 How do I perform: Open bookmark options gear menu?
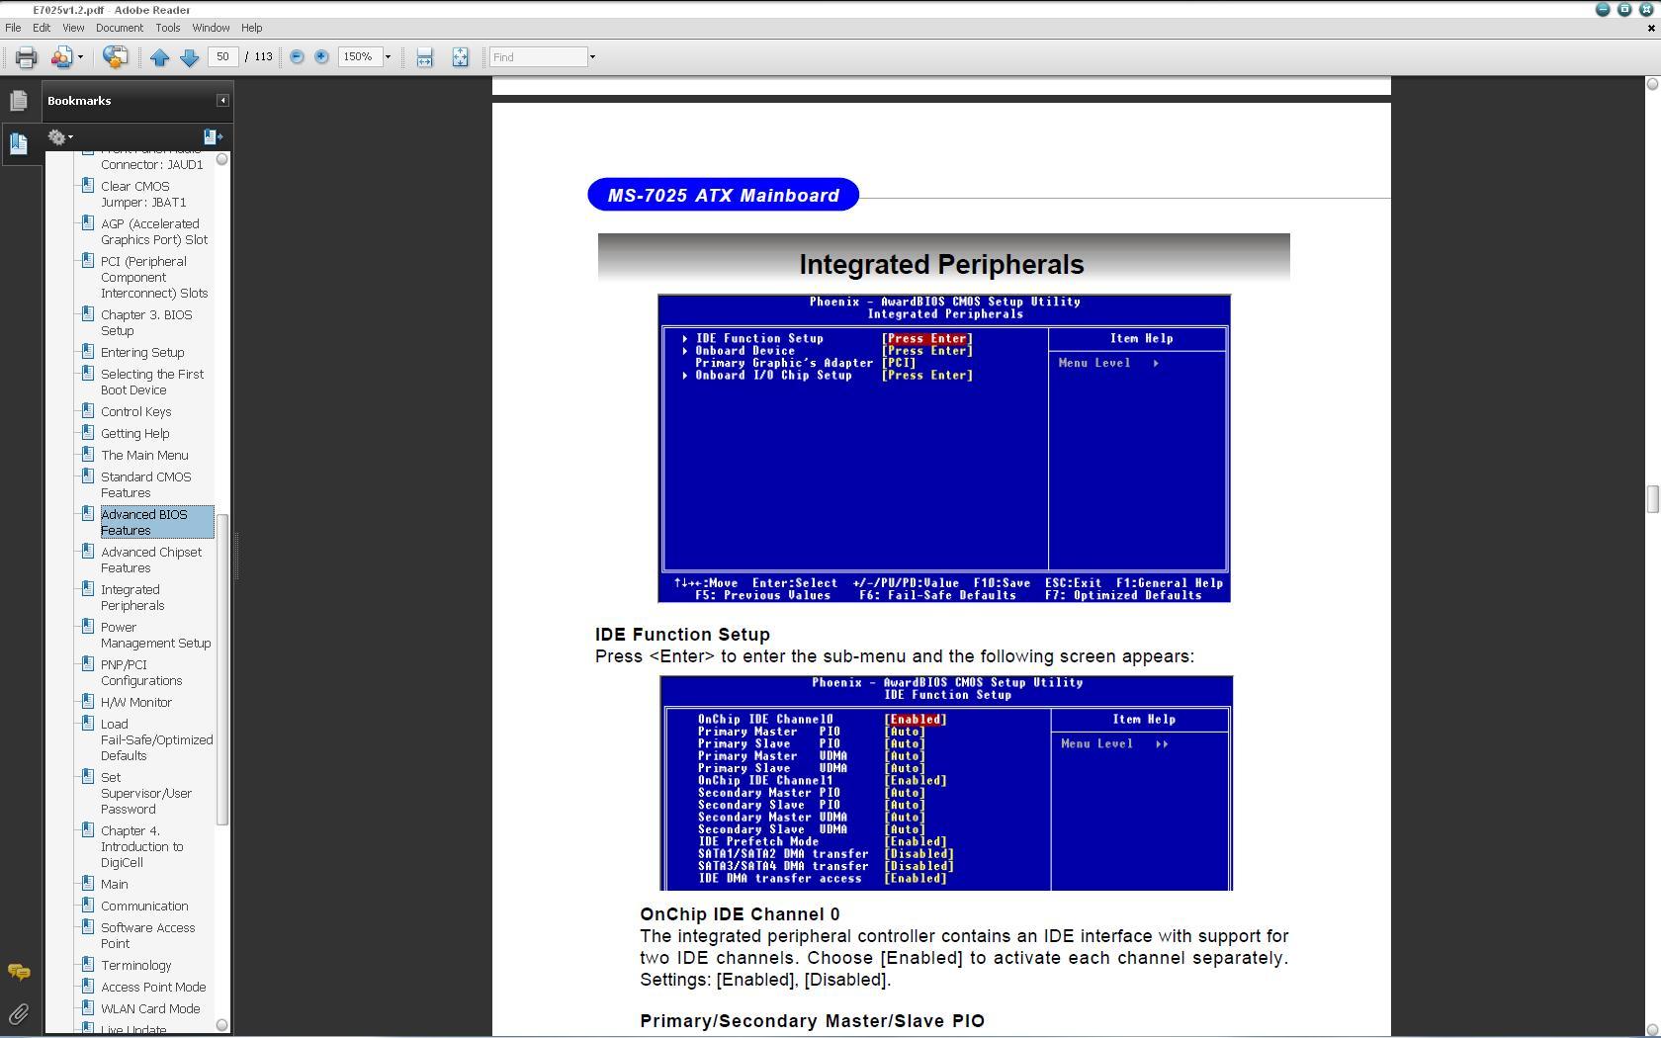tap(60, 137)
